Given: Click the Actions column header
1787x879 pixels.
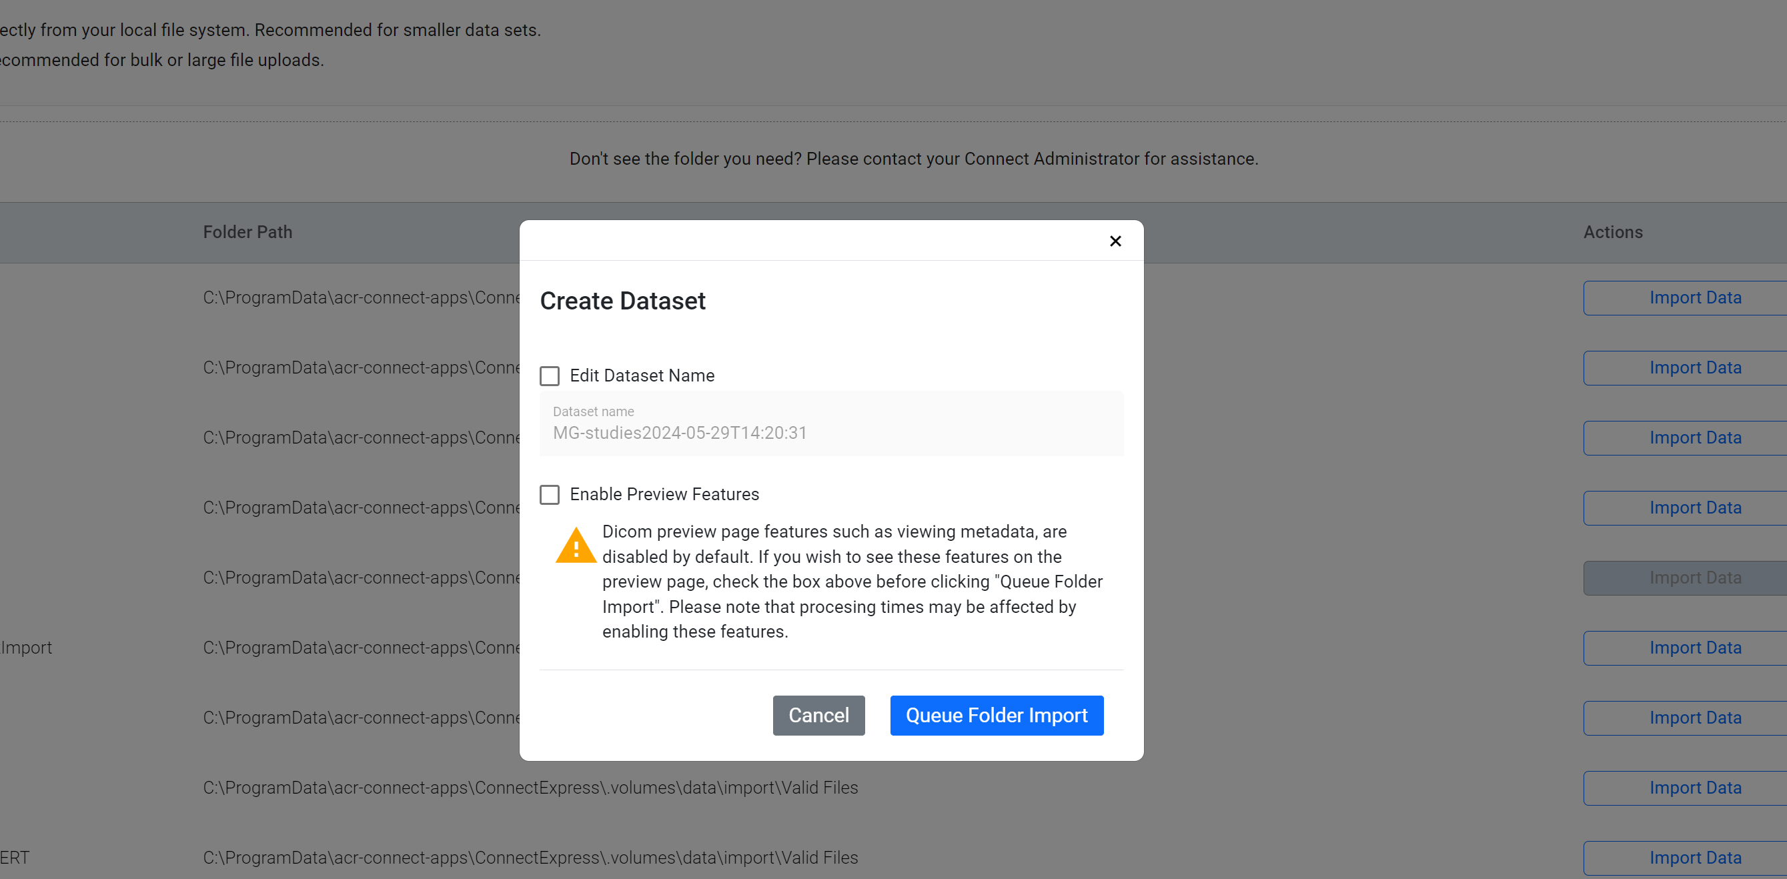Looking at the screenshot, I should (x=1612, y=232).
